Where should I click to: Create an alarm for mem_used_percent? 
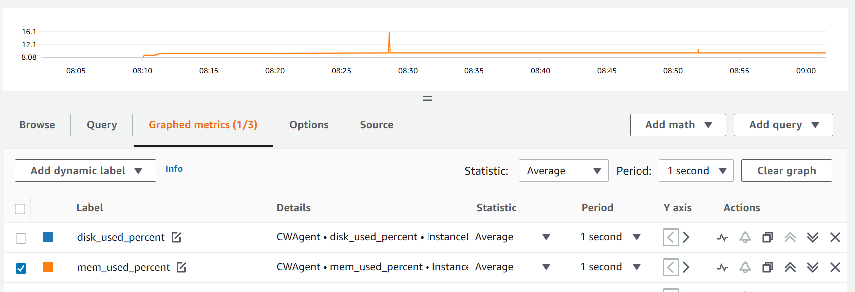point(745,267)
